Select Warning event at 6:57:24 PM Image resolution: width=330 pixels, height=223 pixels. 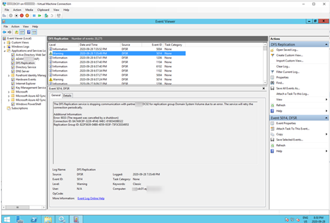coord(117,79)
